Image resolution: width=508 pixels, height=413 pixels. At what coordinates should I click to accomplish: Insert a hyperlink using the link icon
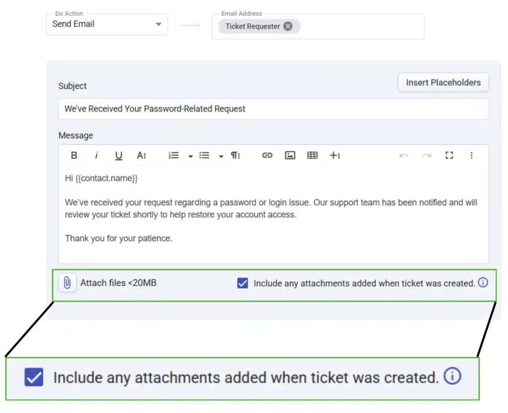(267, 156)
